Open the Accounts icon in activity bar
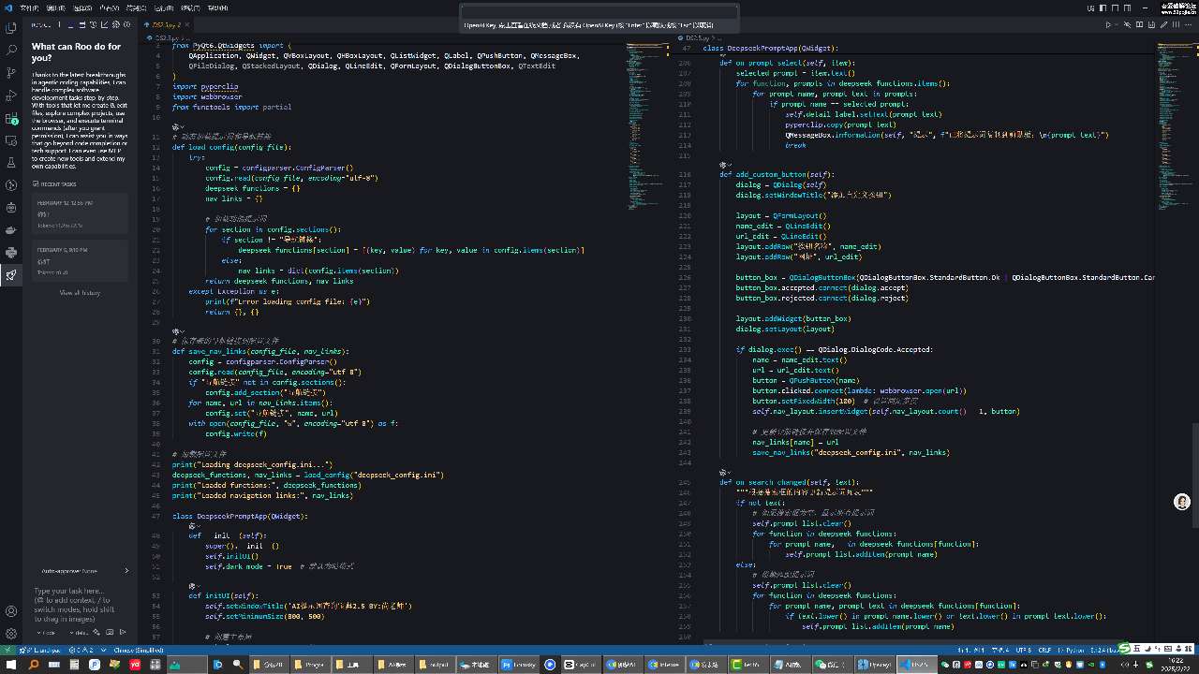1199x674 pixels. 11,611
